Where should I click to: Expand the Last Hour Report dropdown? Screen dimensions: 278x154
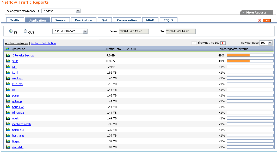point(70,31)
